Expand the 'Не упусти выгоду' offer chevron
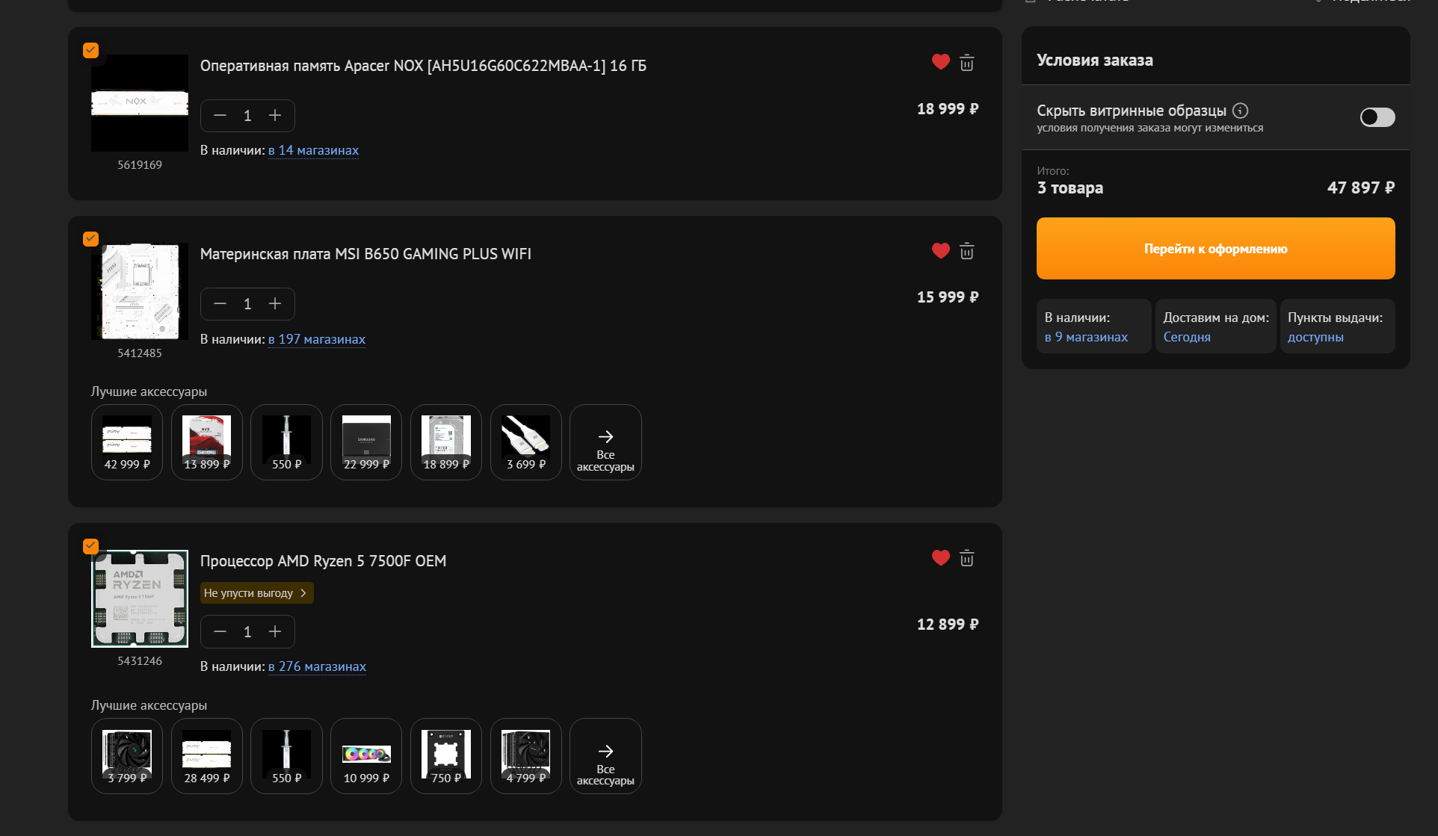Image resolution: width=1438 pixels, height=836 pixels. (303, 593)
